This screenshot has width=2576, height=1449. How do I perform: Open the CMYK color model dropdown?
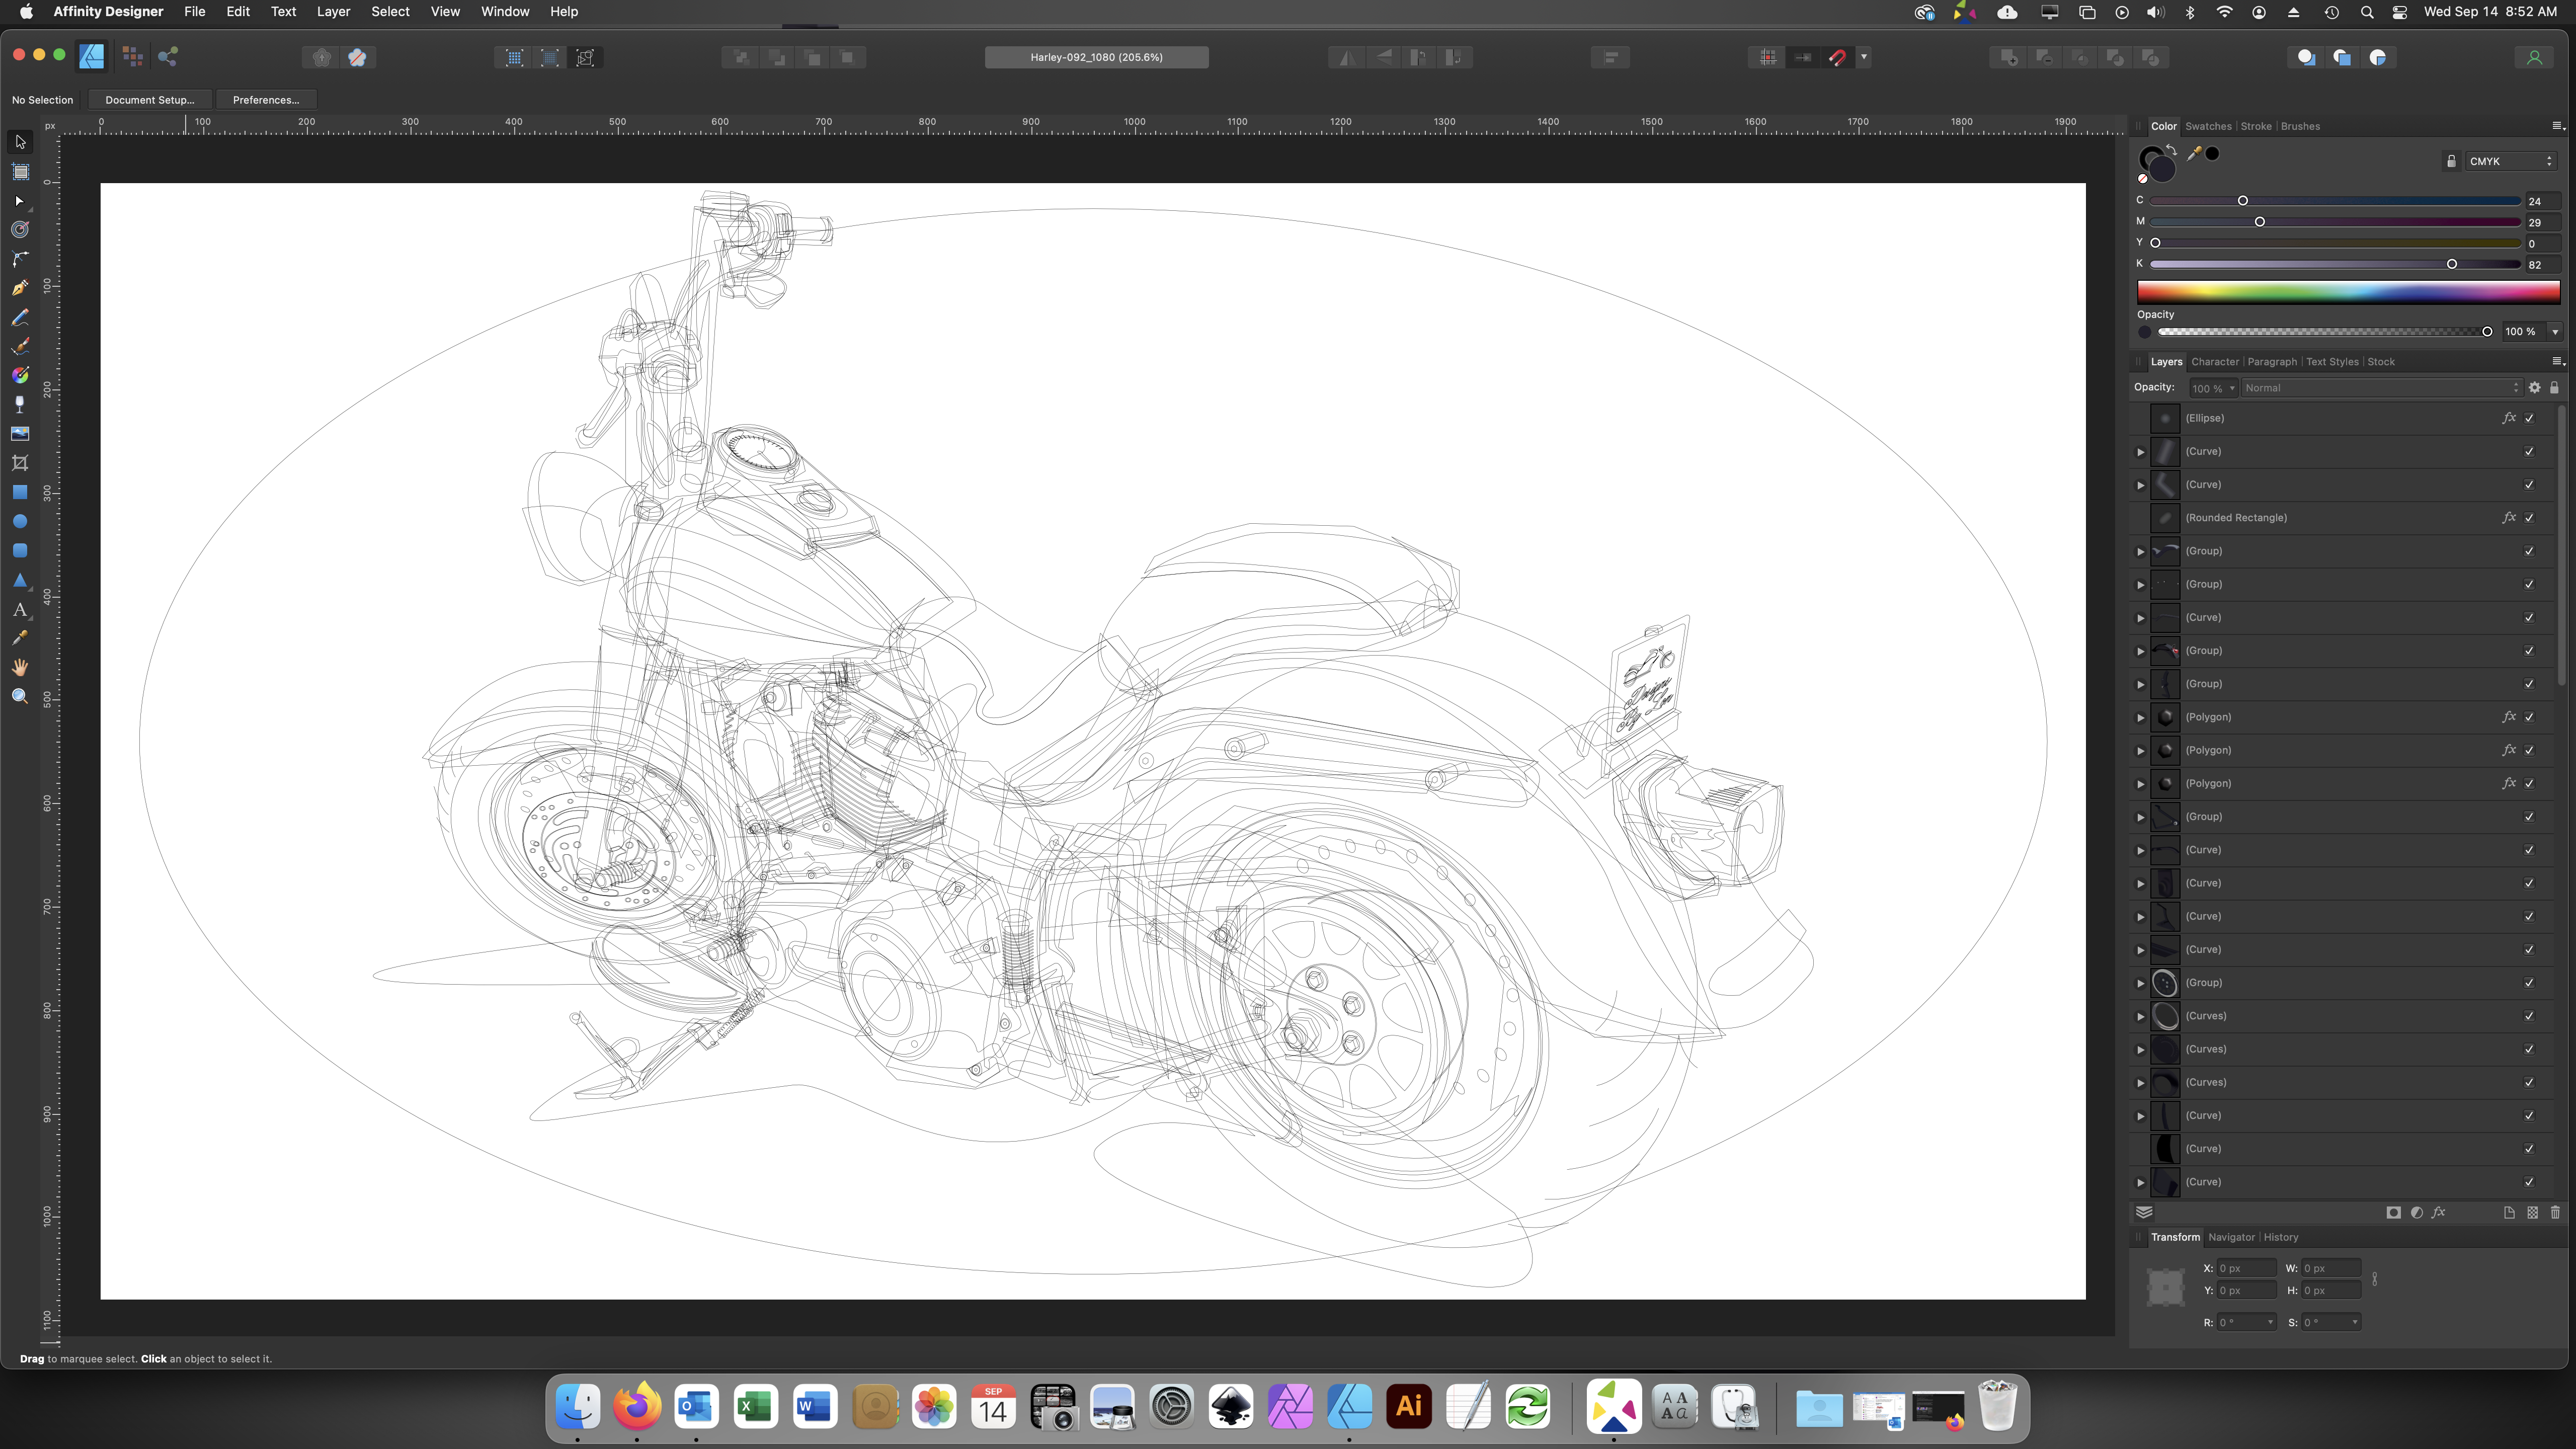point(2510,161)
